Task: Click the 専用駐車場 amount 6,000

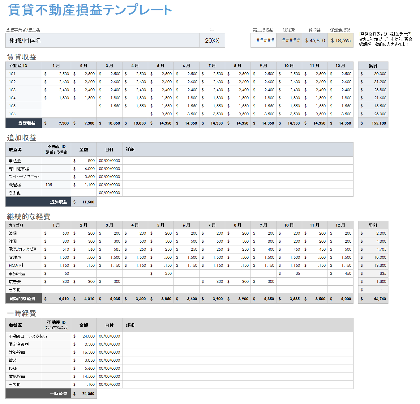Action: pos(84,169)
